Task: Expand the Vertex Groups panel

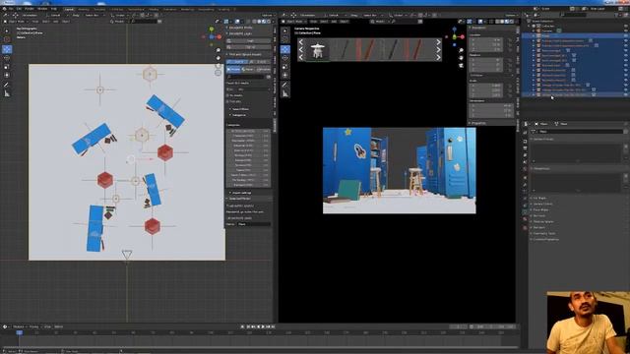Action: coord(542,139)
